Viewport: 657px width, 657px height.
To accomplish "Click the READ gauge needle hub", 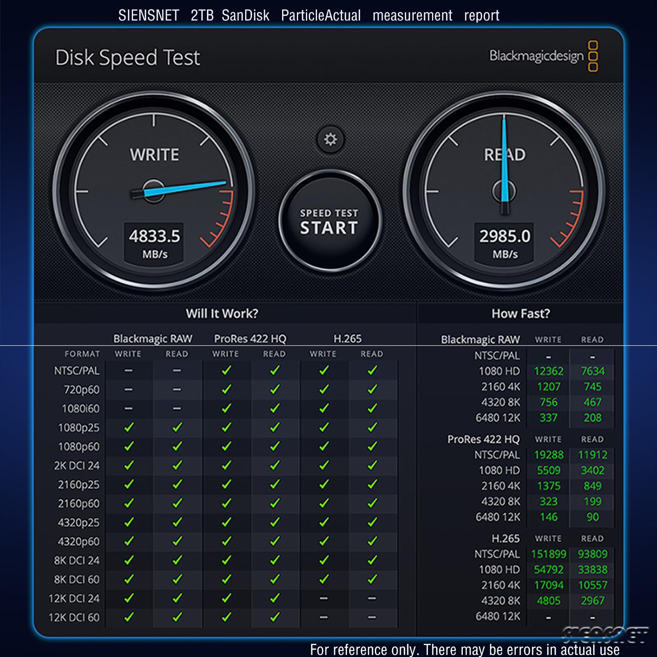I will tap(504, 191).
